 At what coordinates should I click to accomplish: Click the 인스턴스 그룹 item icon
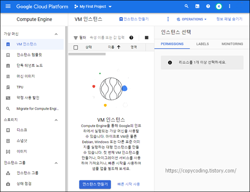[8, 173]
